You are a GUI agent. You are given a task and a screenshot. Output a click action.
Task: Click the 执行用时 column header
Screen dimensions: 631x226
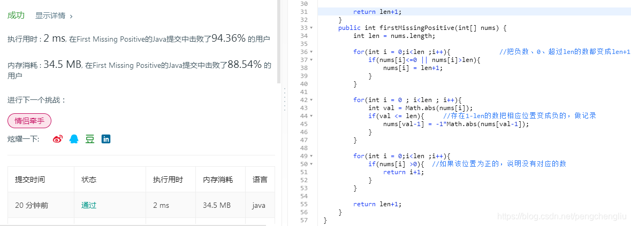[x=171, y=180]
